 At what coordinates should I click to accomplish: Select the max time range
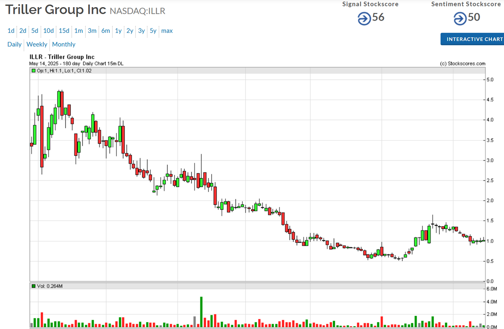point(167,31)
